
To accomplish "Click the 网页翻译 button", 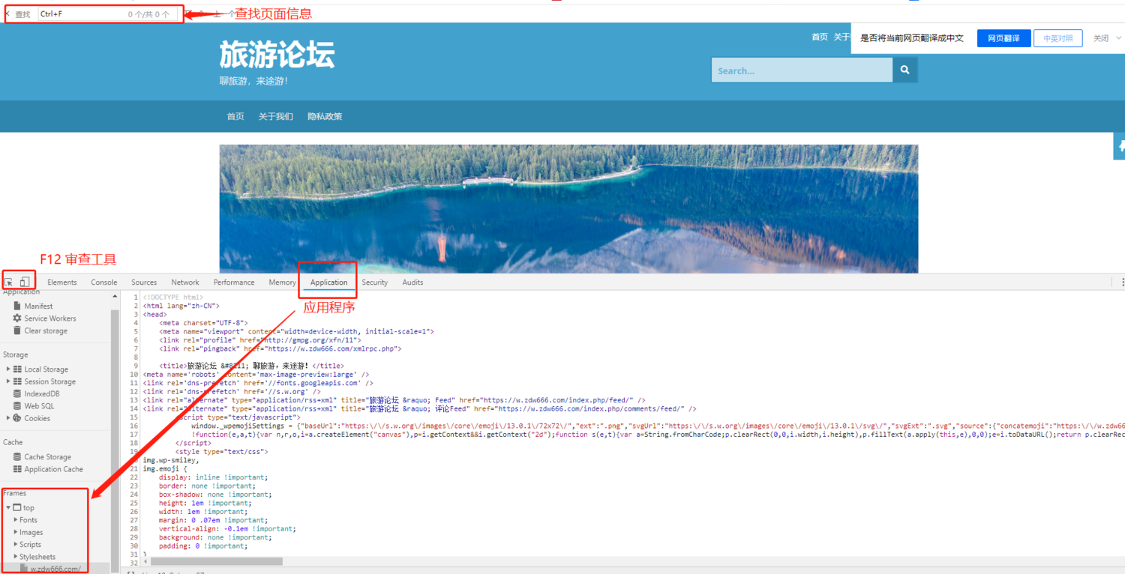I will pyautogui.click(x=1003, y=38).
